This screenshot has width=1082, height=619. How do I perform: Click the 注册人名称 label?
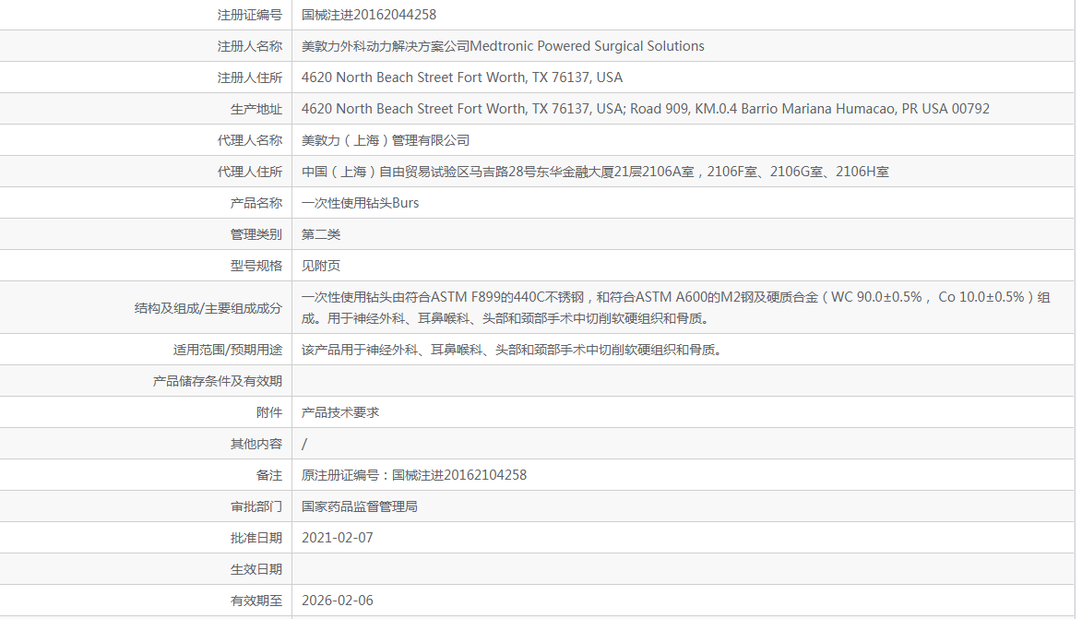(x=250, y=46)
